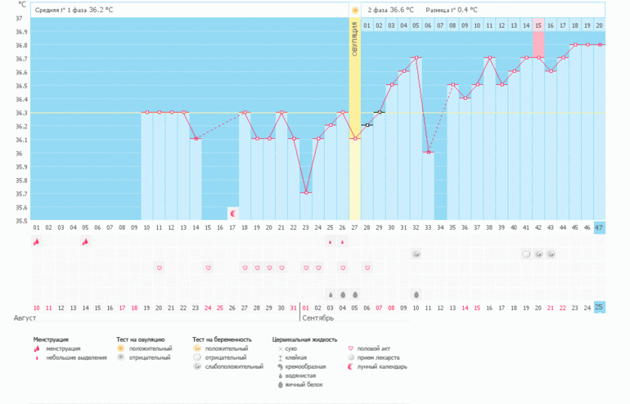Select the pink highlighted day 15 of phase 2
This screenshot has height=404, width=630.
pyautogui.click(x=538, y=25)
